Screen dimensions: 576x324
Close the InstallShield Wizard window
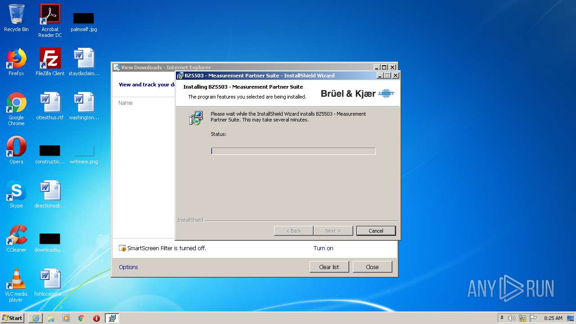coord(396,76)
